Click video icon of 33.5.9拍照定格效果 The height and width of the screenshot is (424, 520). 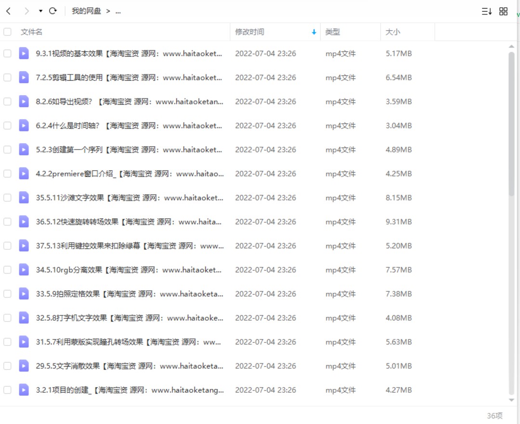point(24,294)
